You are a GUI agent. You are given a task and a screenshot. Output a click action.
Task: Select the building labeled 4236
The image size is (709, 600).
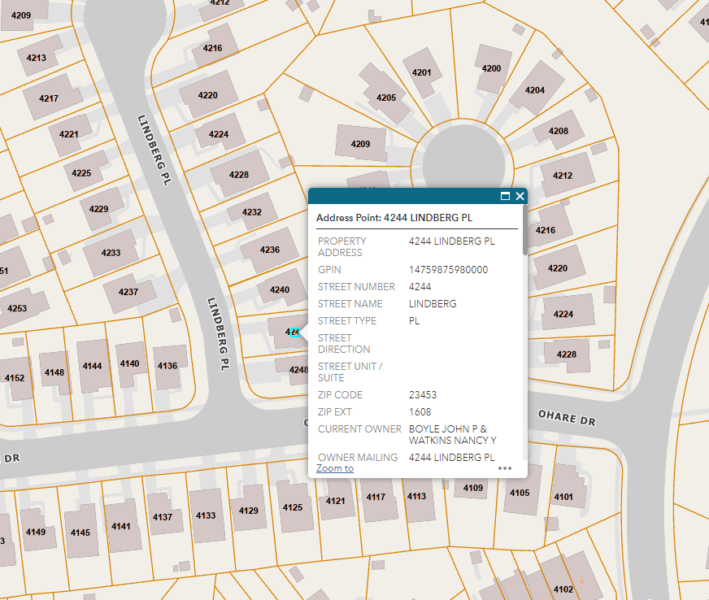coord(269,250)
